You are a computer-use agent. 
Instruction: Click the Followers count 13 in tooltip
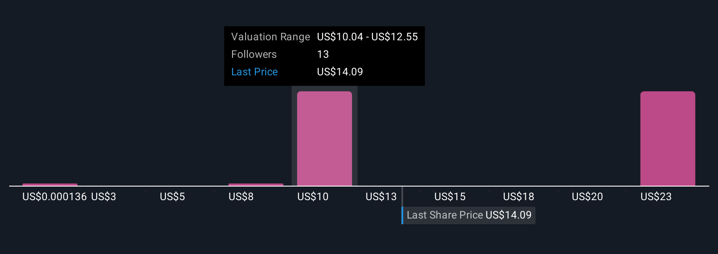point(323,54)
